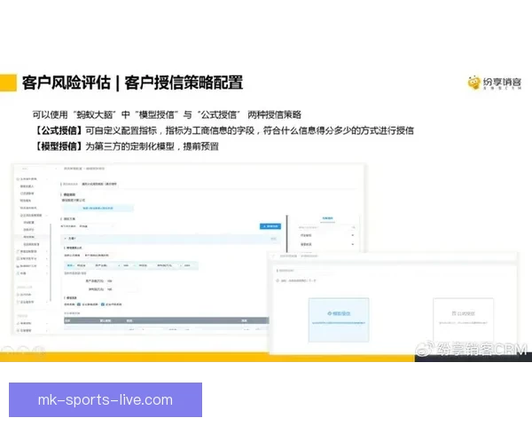Image resolution: width=532 pixels, height=426 pixels.
Task: Collapse the 方案1 light-blue section header
Action: (x=170, y=239)
